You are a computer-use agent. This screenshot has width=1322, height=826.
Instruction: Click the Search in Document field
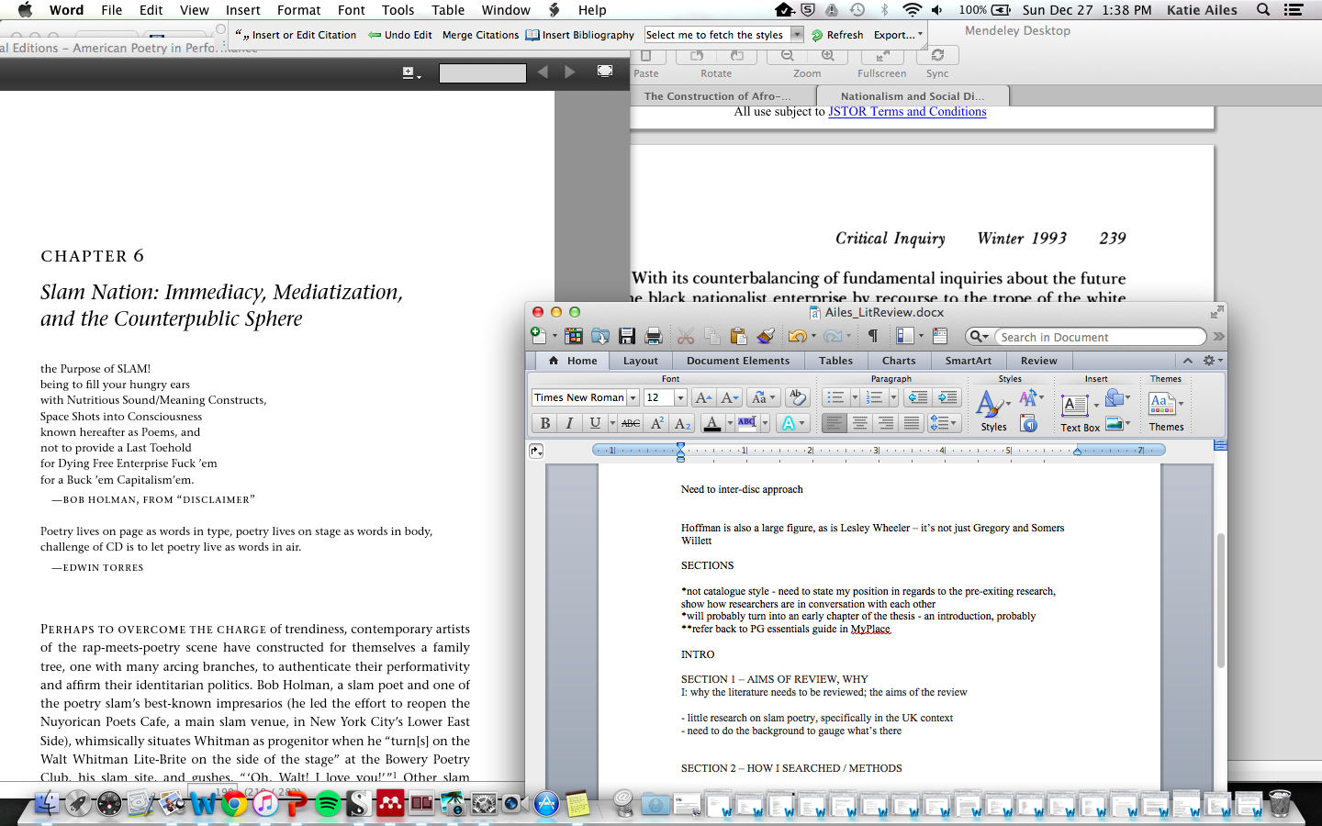point(1098,337)
